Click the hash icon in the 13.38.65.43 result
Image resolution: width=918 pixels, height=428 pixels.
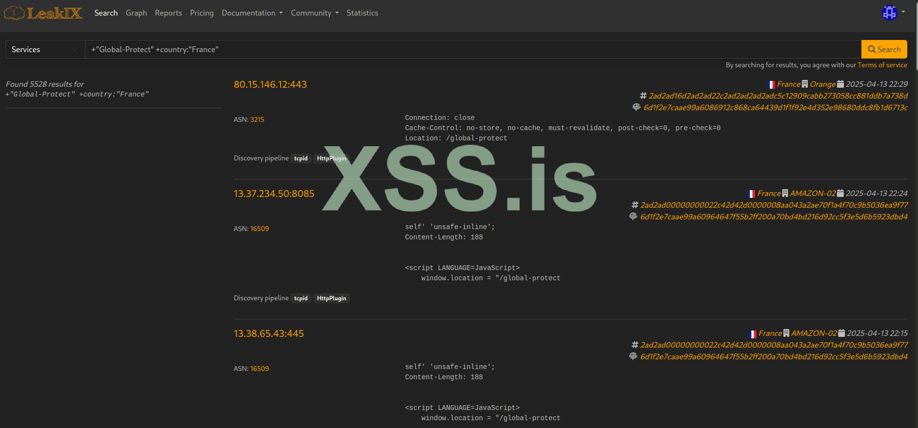coord(635,345)
